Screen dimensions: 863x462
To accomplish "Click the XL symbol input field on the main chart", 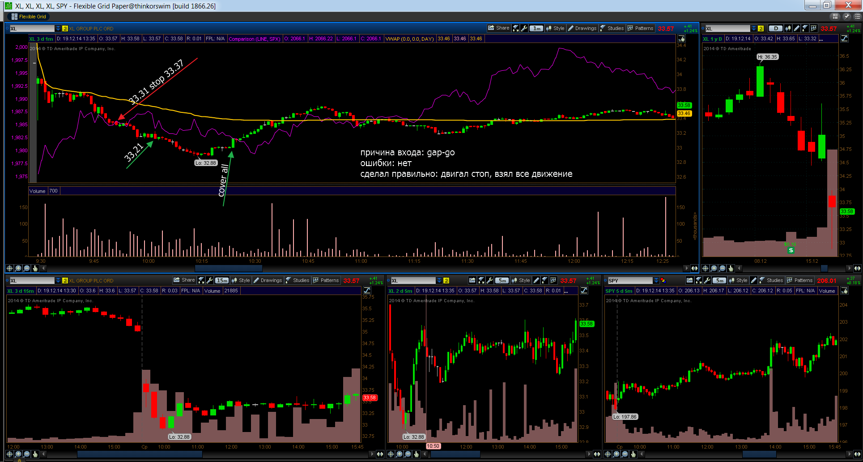I will (x=32, y=28).
